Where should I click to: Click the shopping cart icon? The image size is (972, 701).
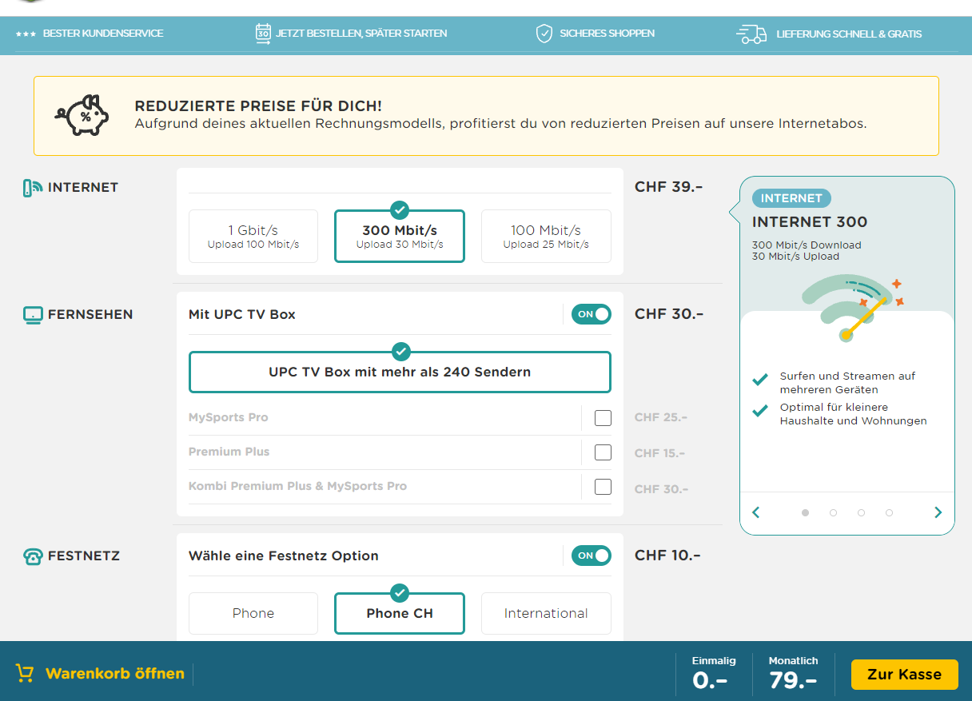[25, 674]
